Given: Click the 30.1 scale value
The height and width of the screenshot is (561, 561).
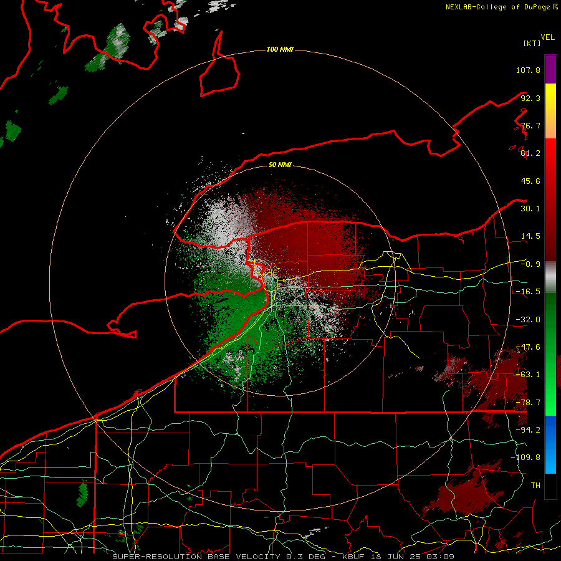Looking at the screenshot, I should pyautogui.click(x=530, y=209).
